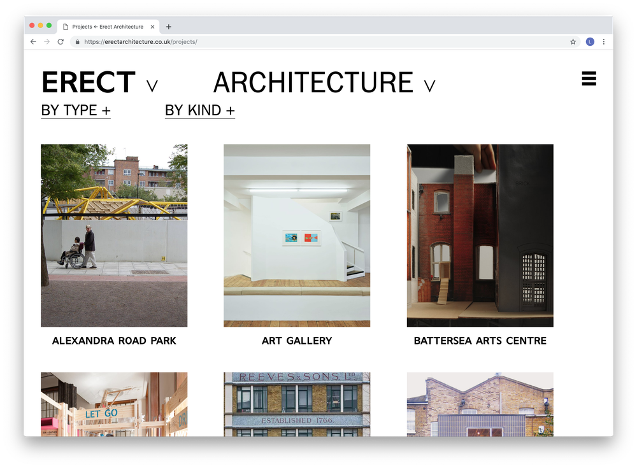
Task: View the site security padlock info
Action: pyautogui.click(x=78, y=42)
